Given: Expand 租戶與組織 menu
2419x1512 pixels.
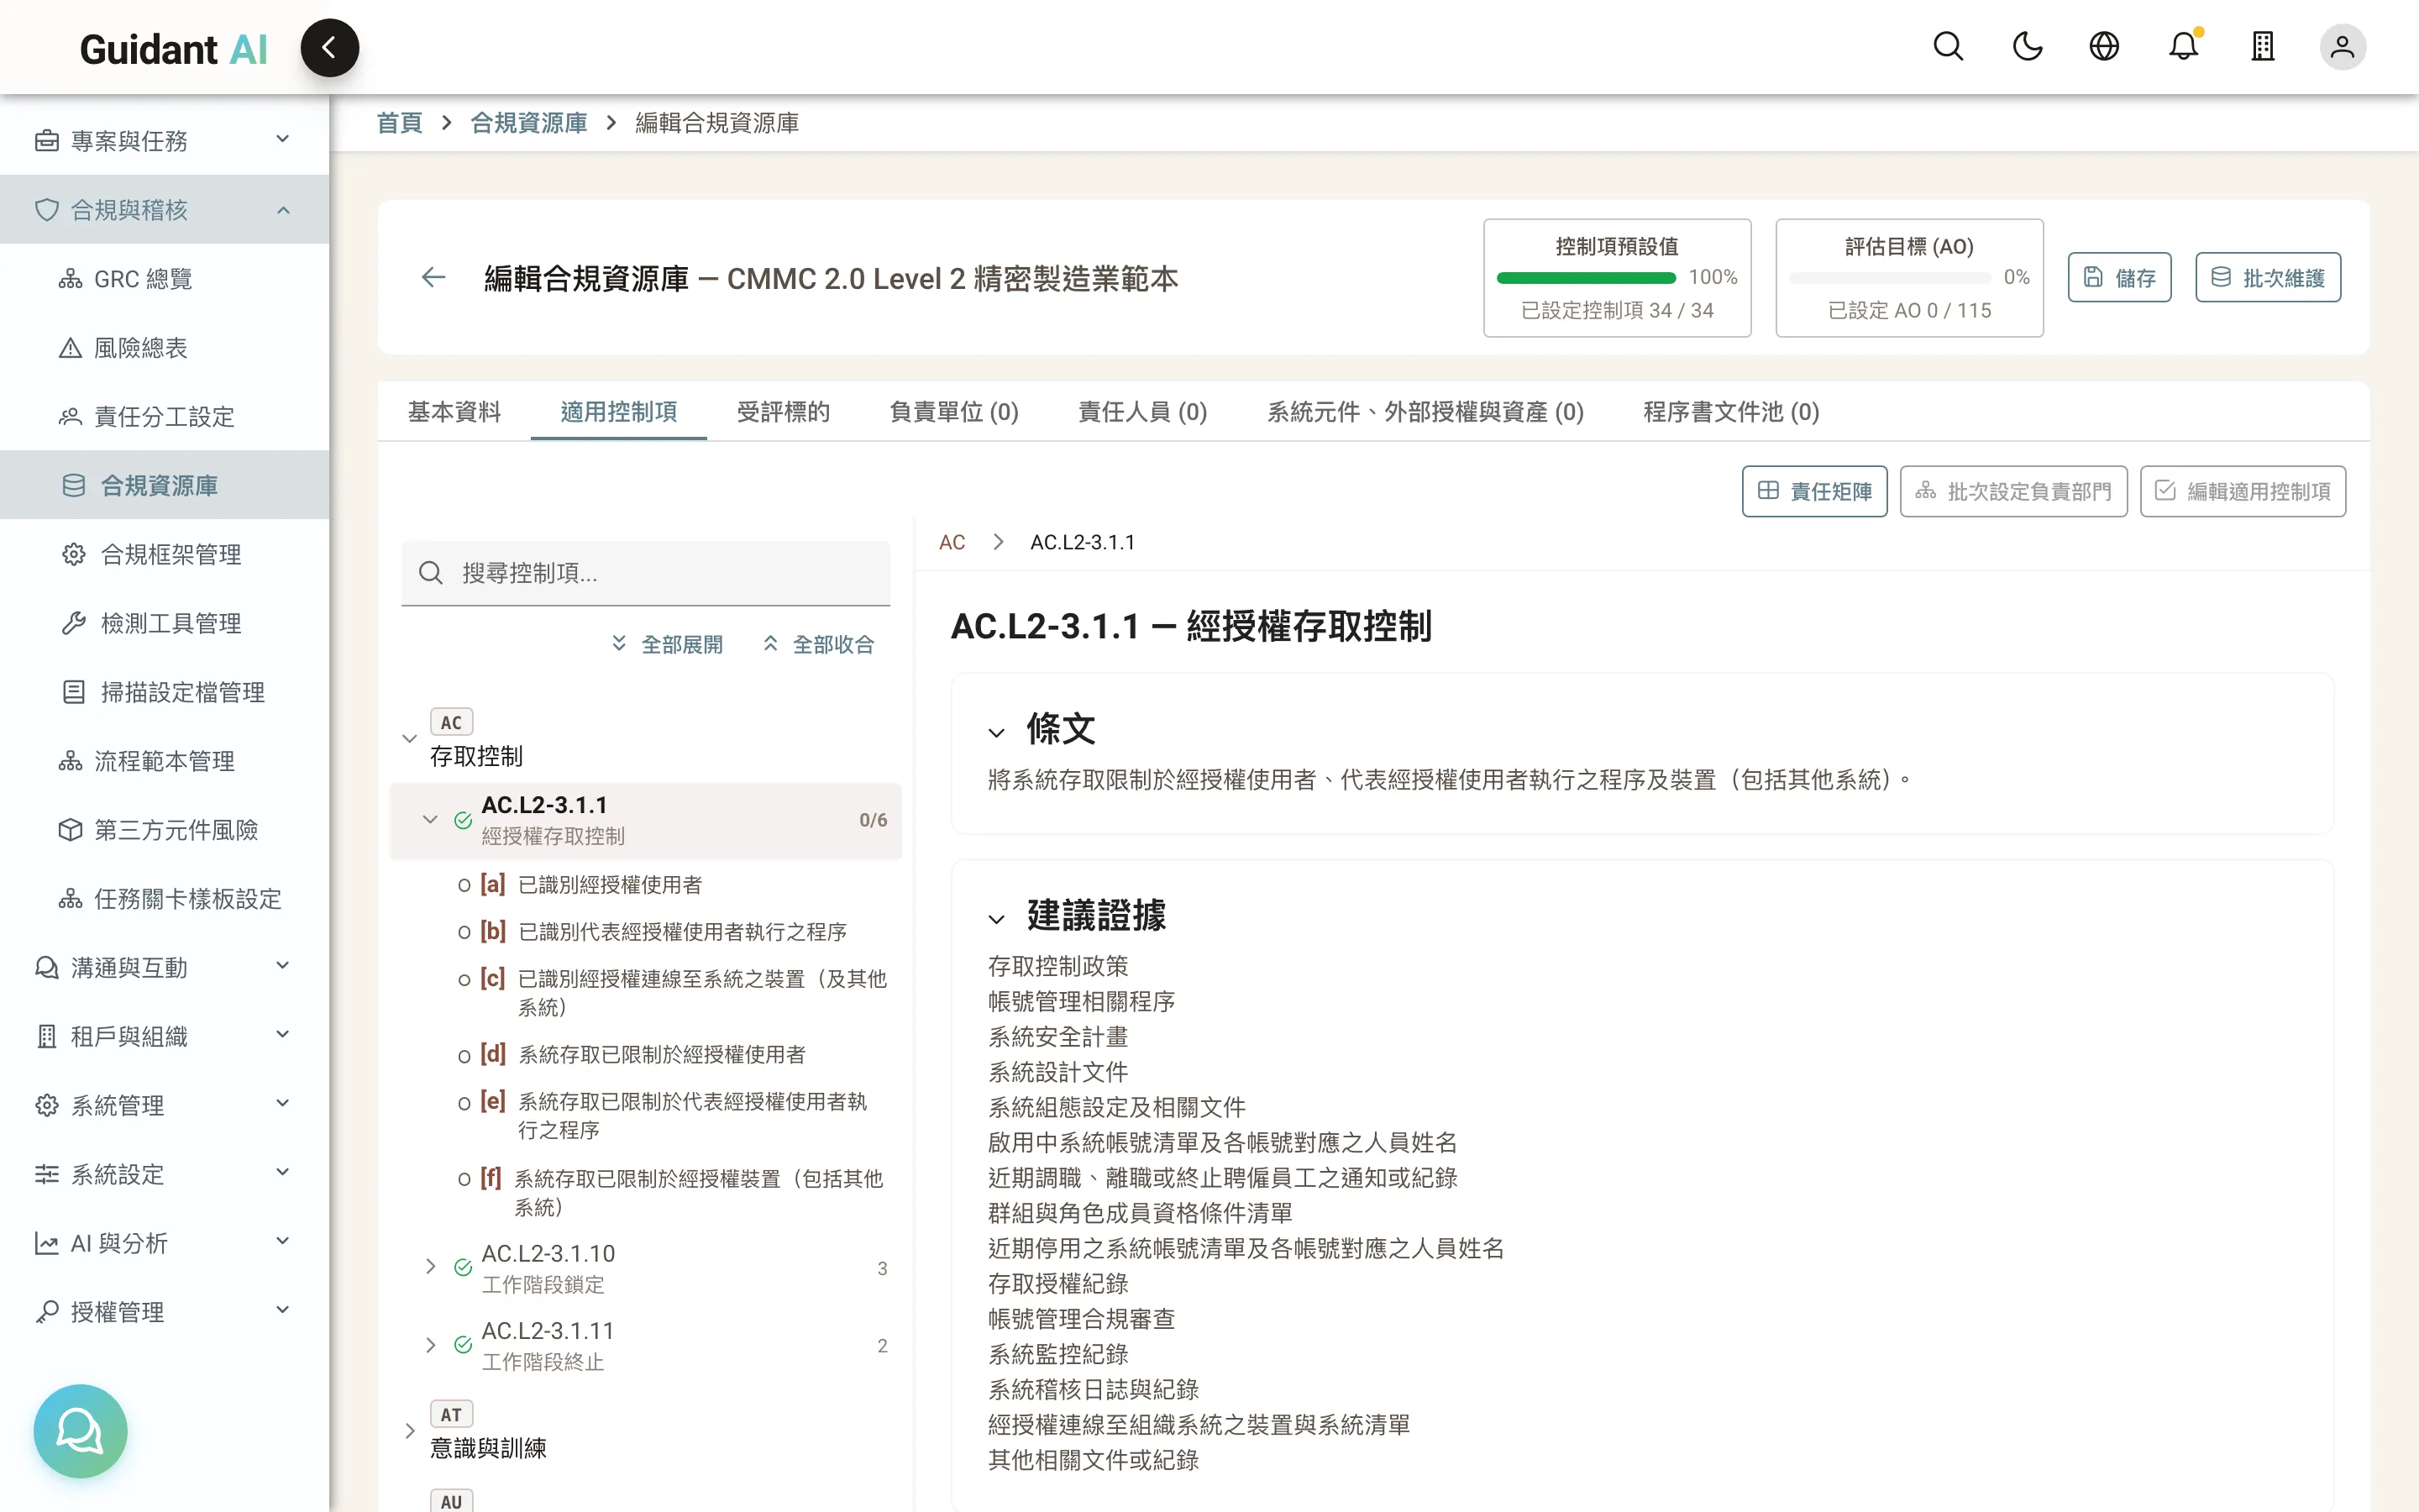Looking at the screenshot, I should 164,1036.
